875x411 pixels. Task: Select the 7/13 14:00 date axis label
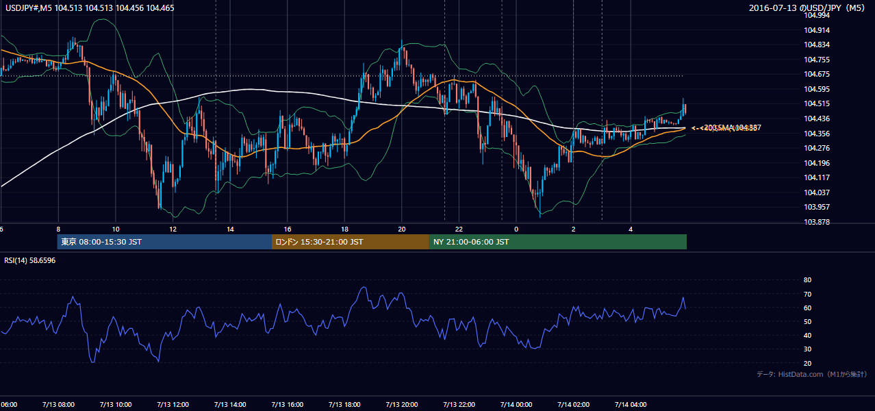pyautogui.click(x=230, y=405)
